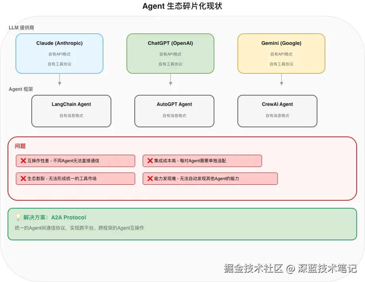Click '自有API格式' under Claude
Viewport: 365px width, 282px height.
click(59, 54)
